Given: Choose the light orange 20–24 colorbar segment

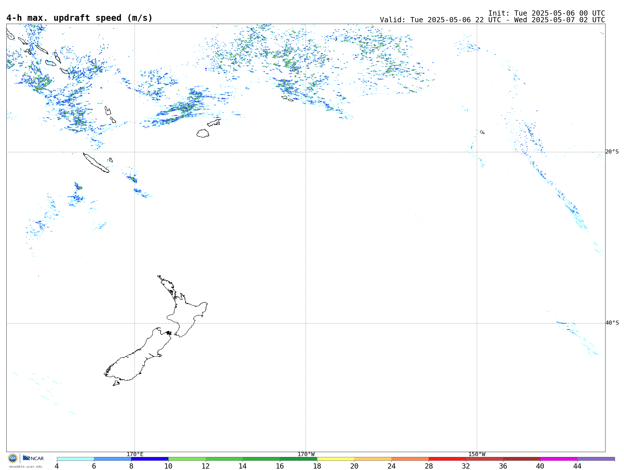Looking at the screenshot, I should 373,459.
